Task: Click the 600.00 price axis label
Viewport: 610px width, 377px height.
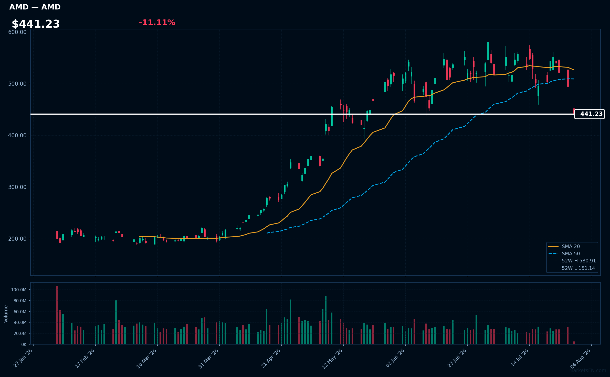Action: click(x=17, y=32)
